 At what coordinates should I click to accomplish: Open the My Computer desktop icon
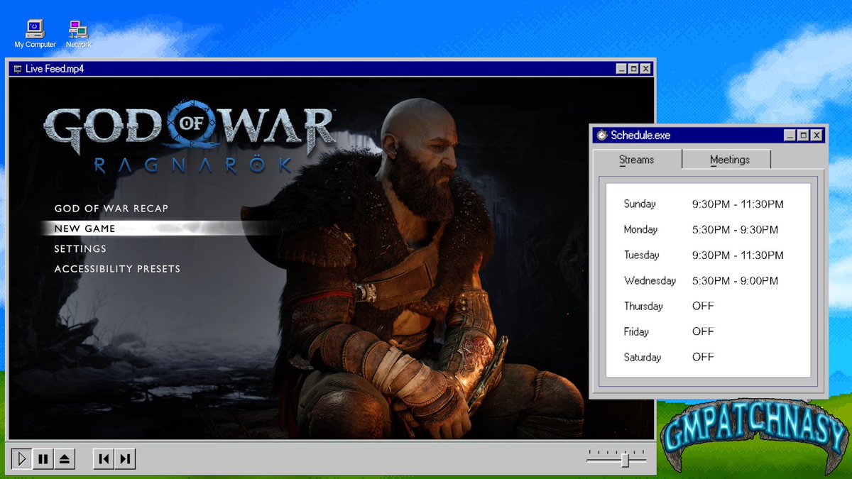tap(35, 33)
